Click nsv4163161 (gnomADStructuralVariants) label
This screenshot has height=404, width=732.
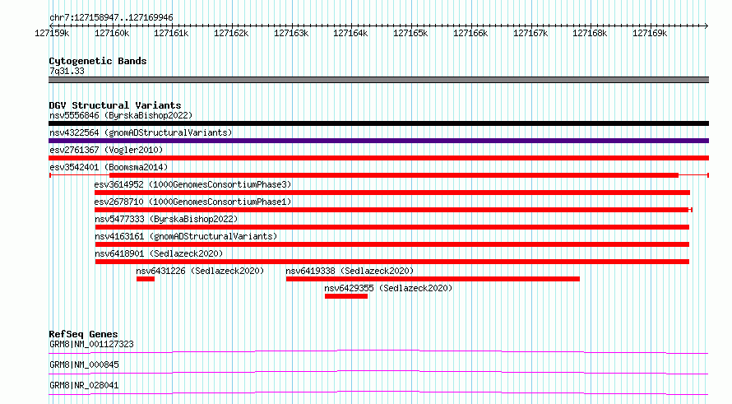186,236
